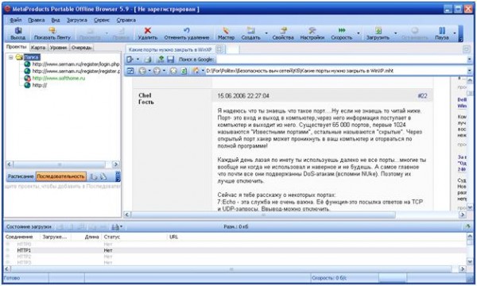Screen dimensions: 477x286
Task: Open the dropdown in the download status toolbar
Action: [121, 226]
